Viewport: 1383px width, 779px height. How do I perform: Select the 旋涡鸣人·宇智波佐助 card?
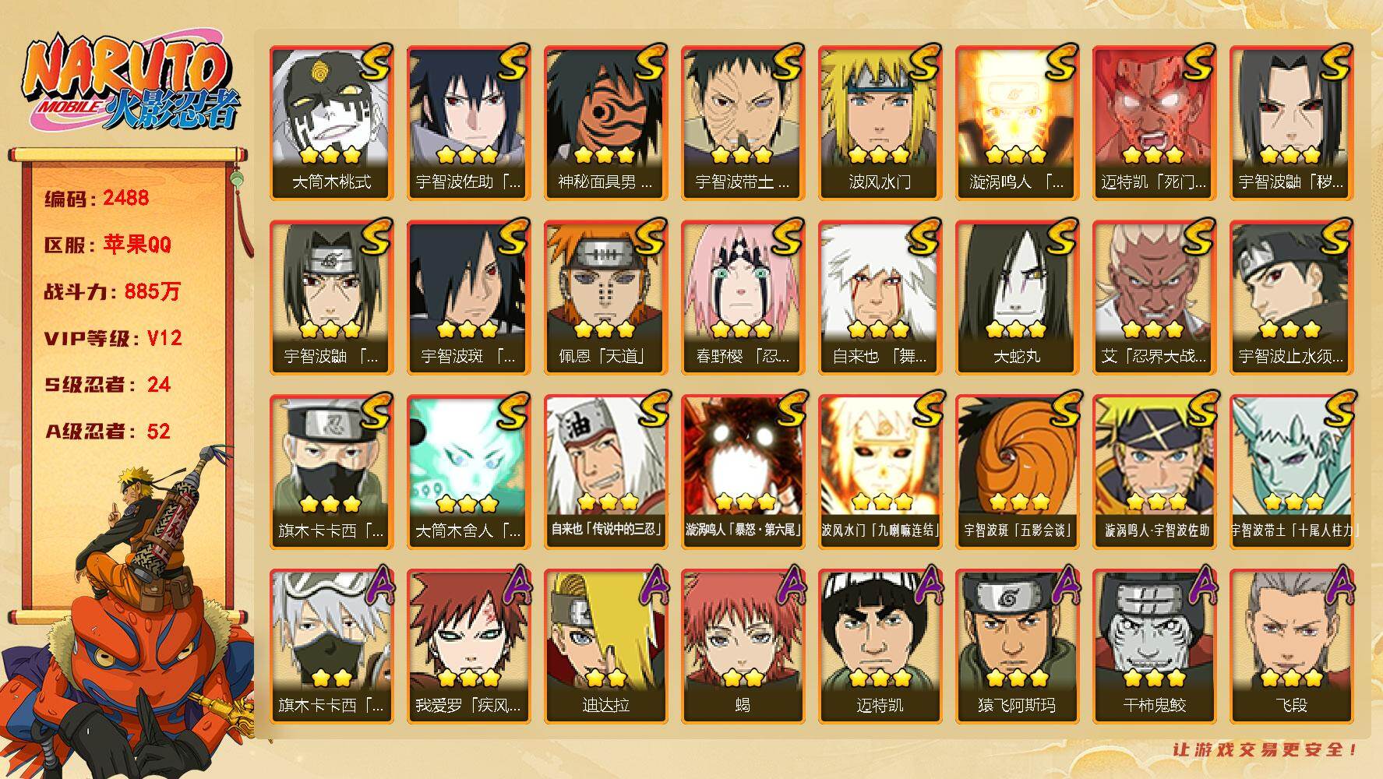1154,472
